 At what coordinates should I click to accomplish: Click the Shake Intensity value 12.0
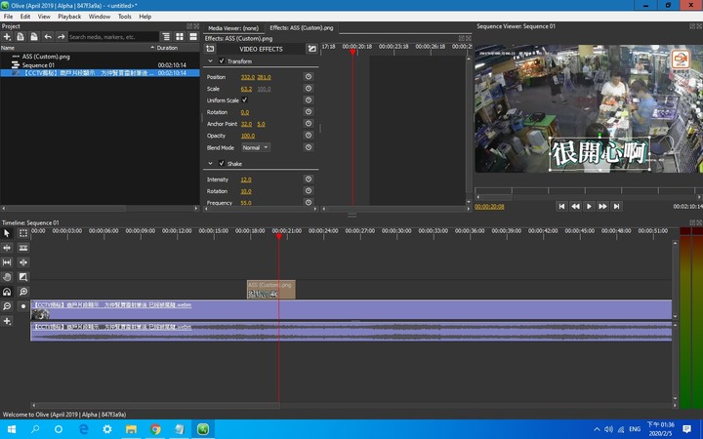[246, 180]
